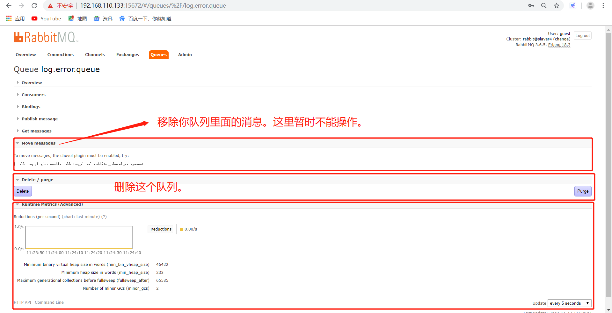Switch to the Channels tab
612x313 pixels.
pyautogui.click(x=95, y=55)
